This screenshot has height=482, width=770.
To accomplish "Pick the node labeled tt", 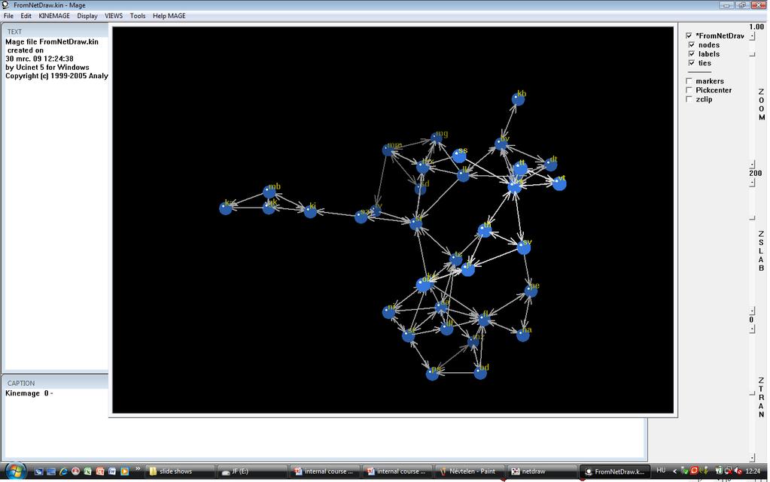I will pos(520,169).
